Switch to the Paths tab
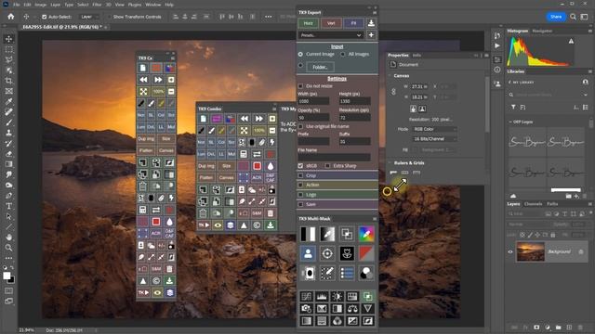The height and width of the screenshot is (334, 595). coord(552,204)
